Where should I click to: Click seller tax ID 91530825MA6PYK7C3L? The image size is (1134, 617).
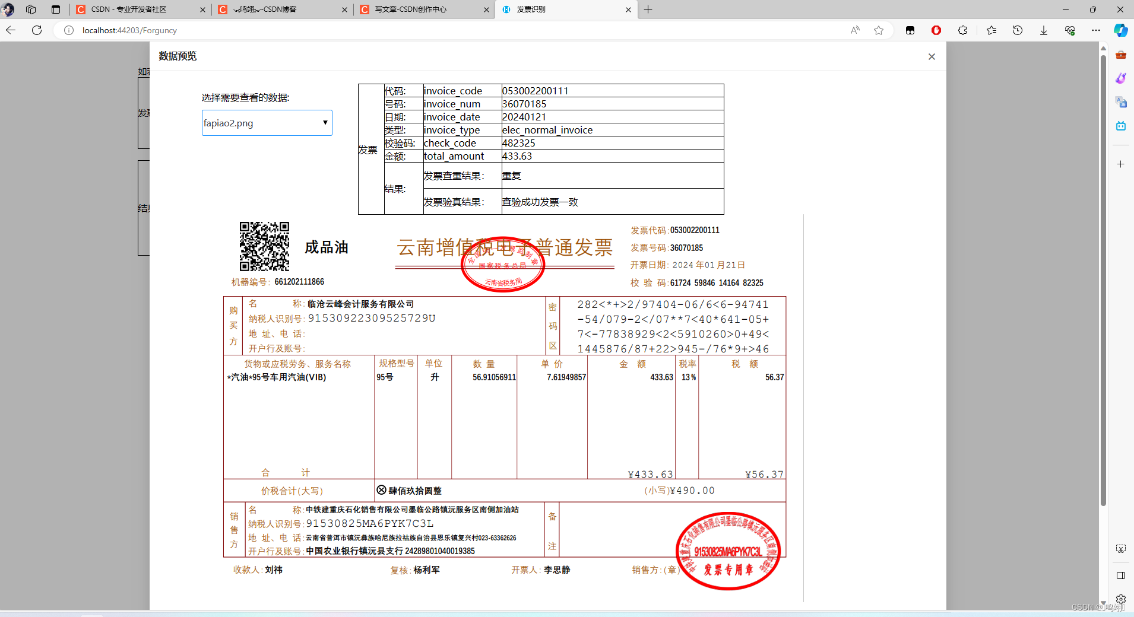(370, 523)
